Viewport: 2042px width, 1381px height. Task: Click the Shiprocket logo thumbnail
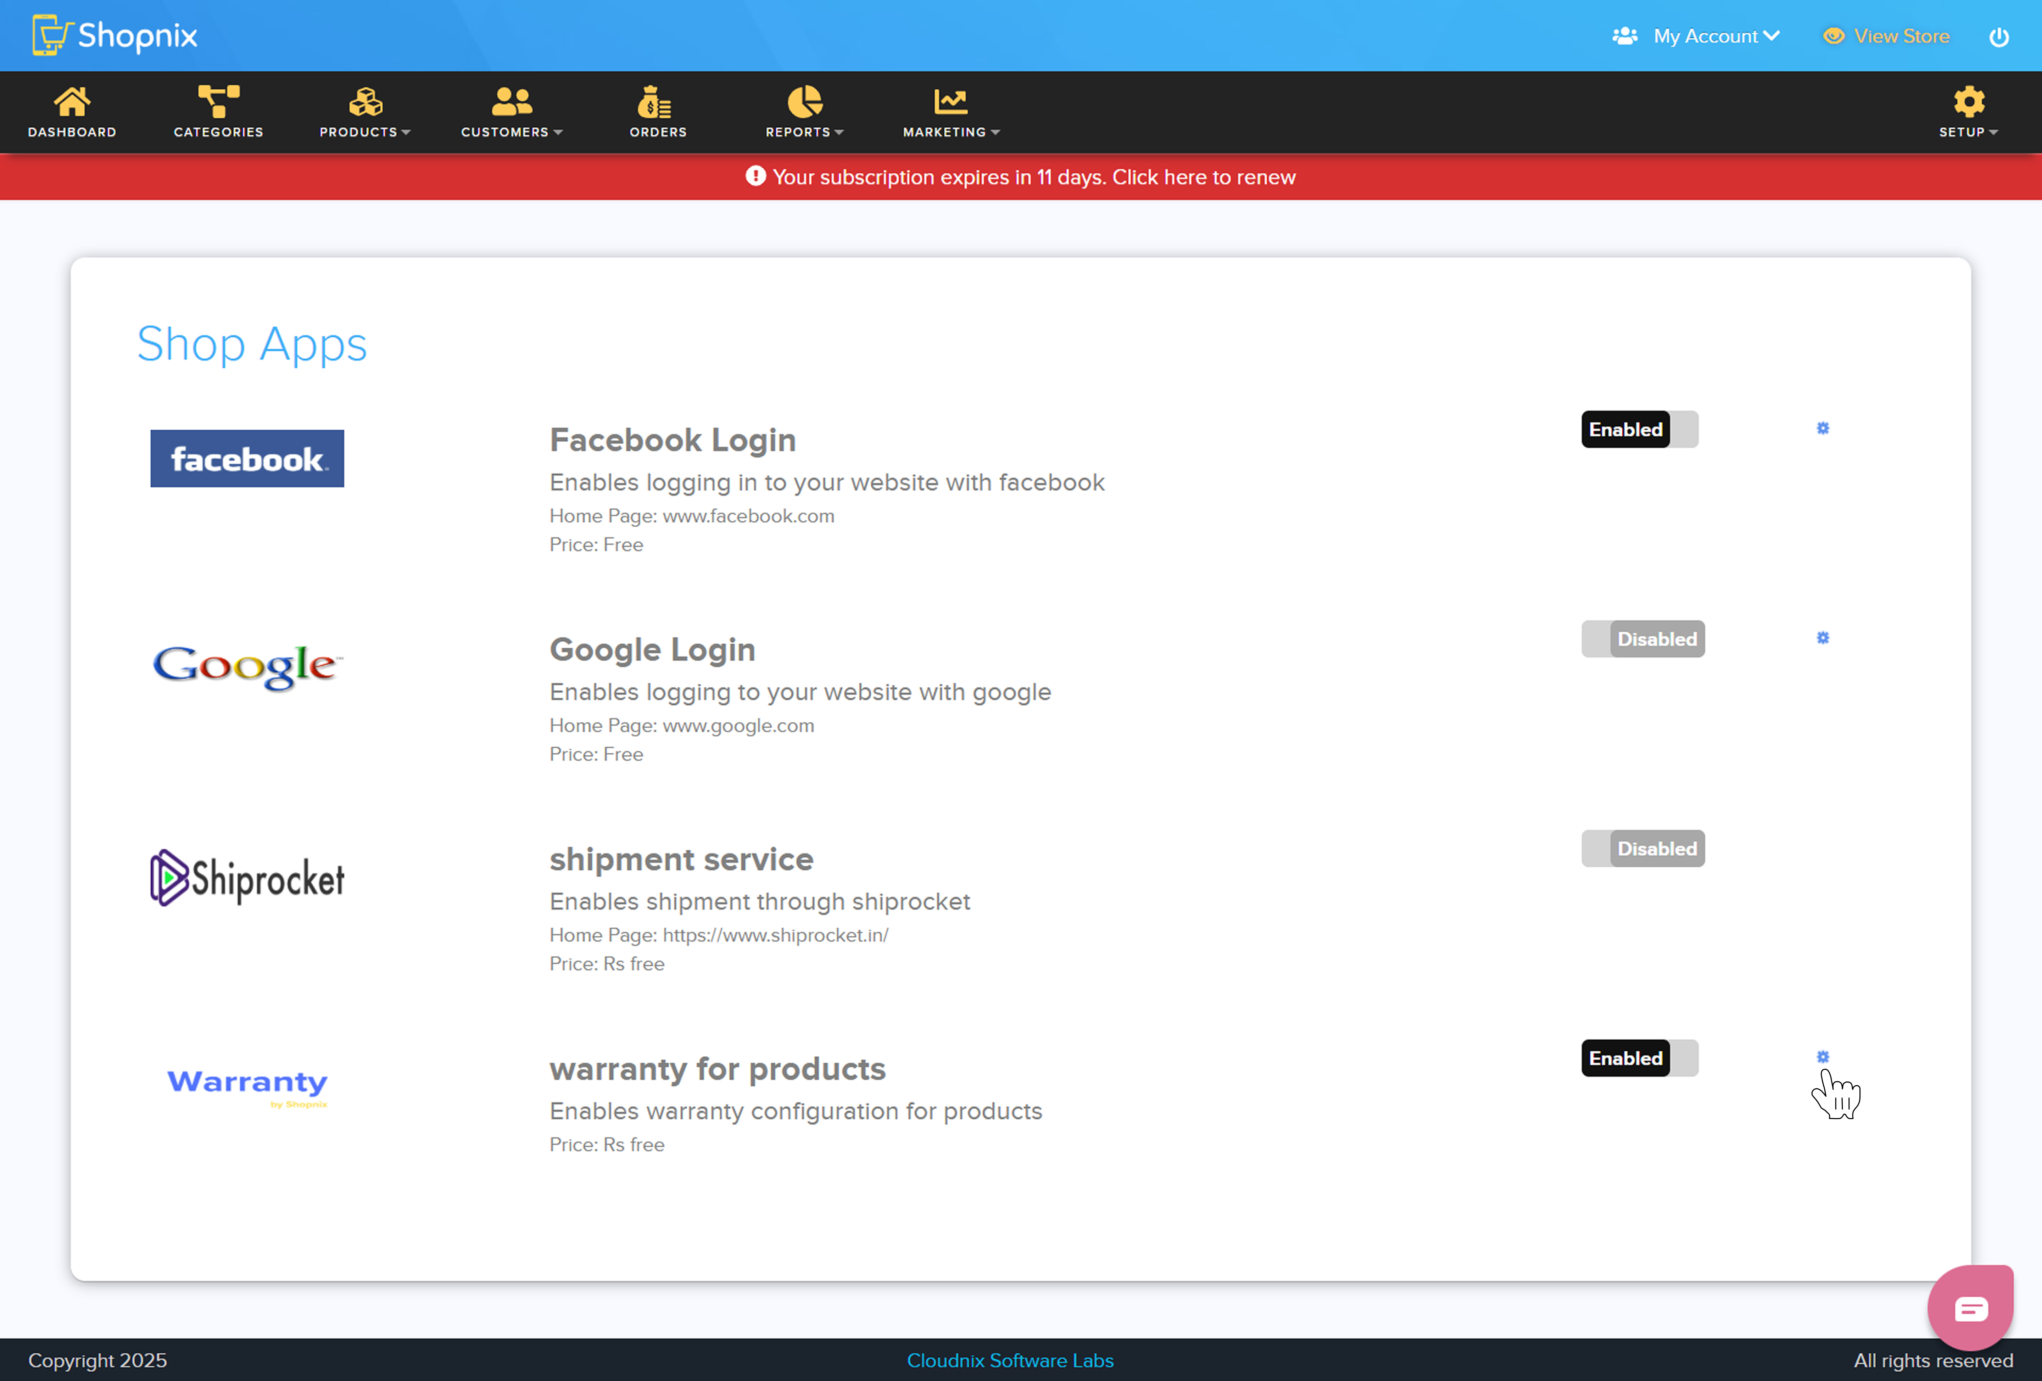tap(247, 878)
